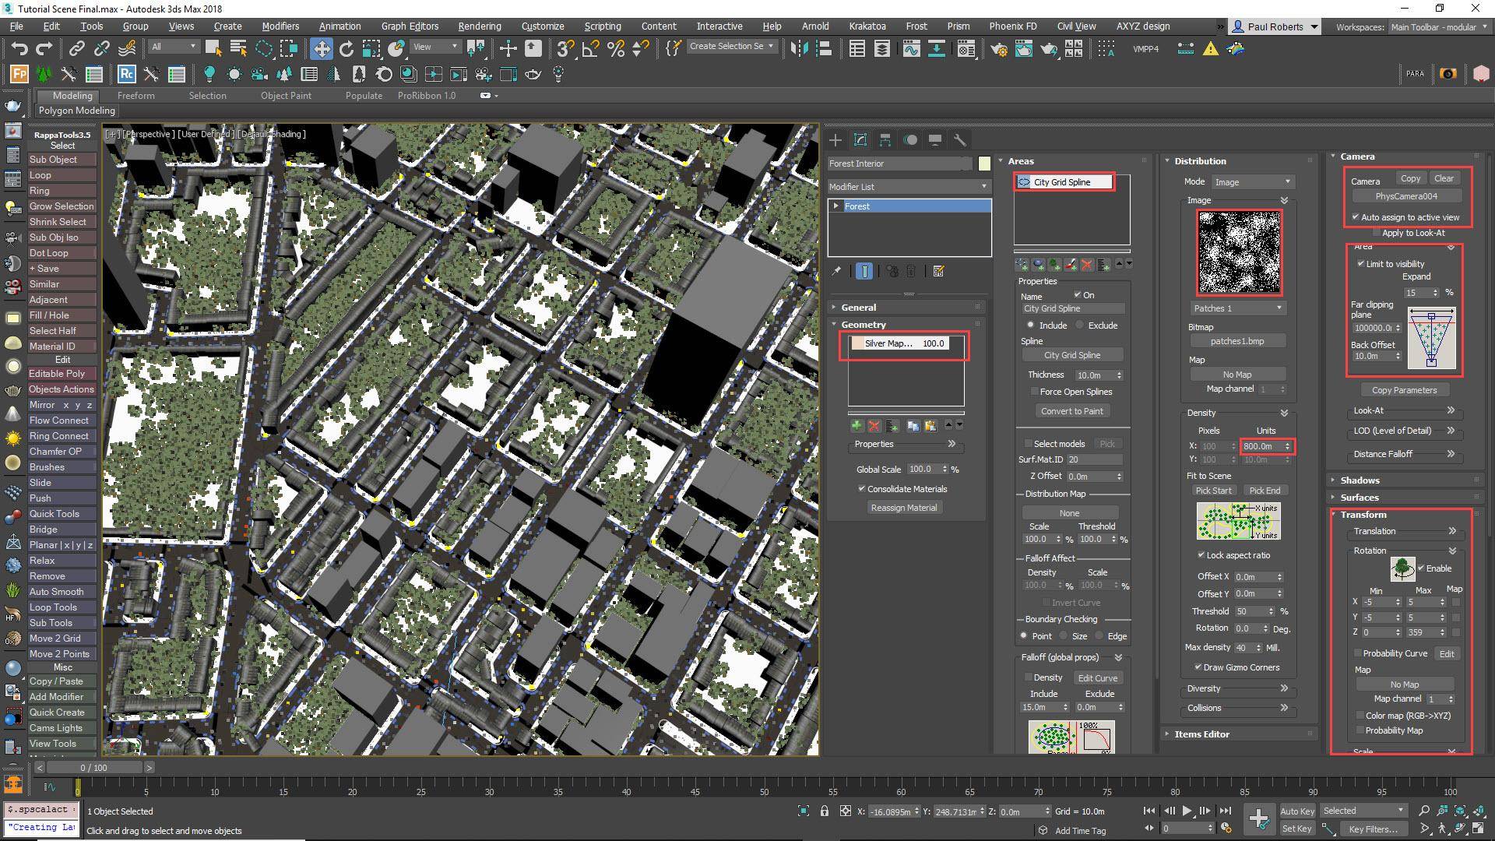Open the Rendering menu
Screen dimensions: 1495x841
pos(479,26)
